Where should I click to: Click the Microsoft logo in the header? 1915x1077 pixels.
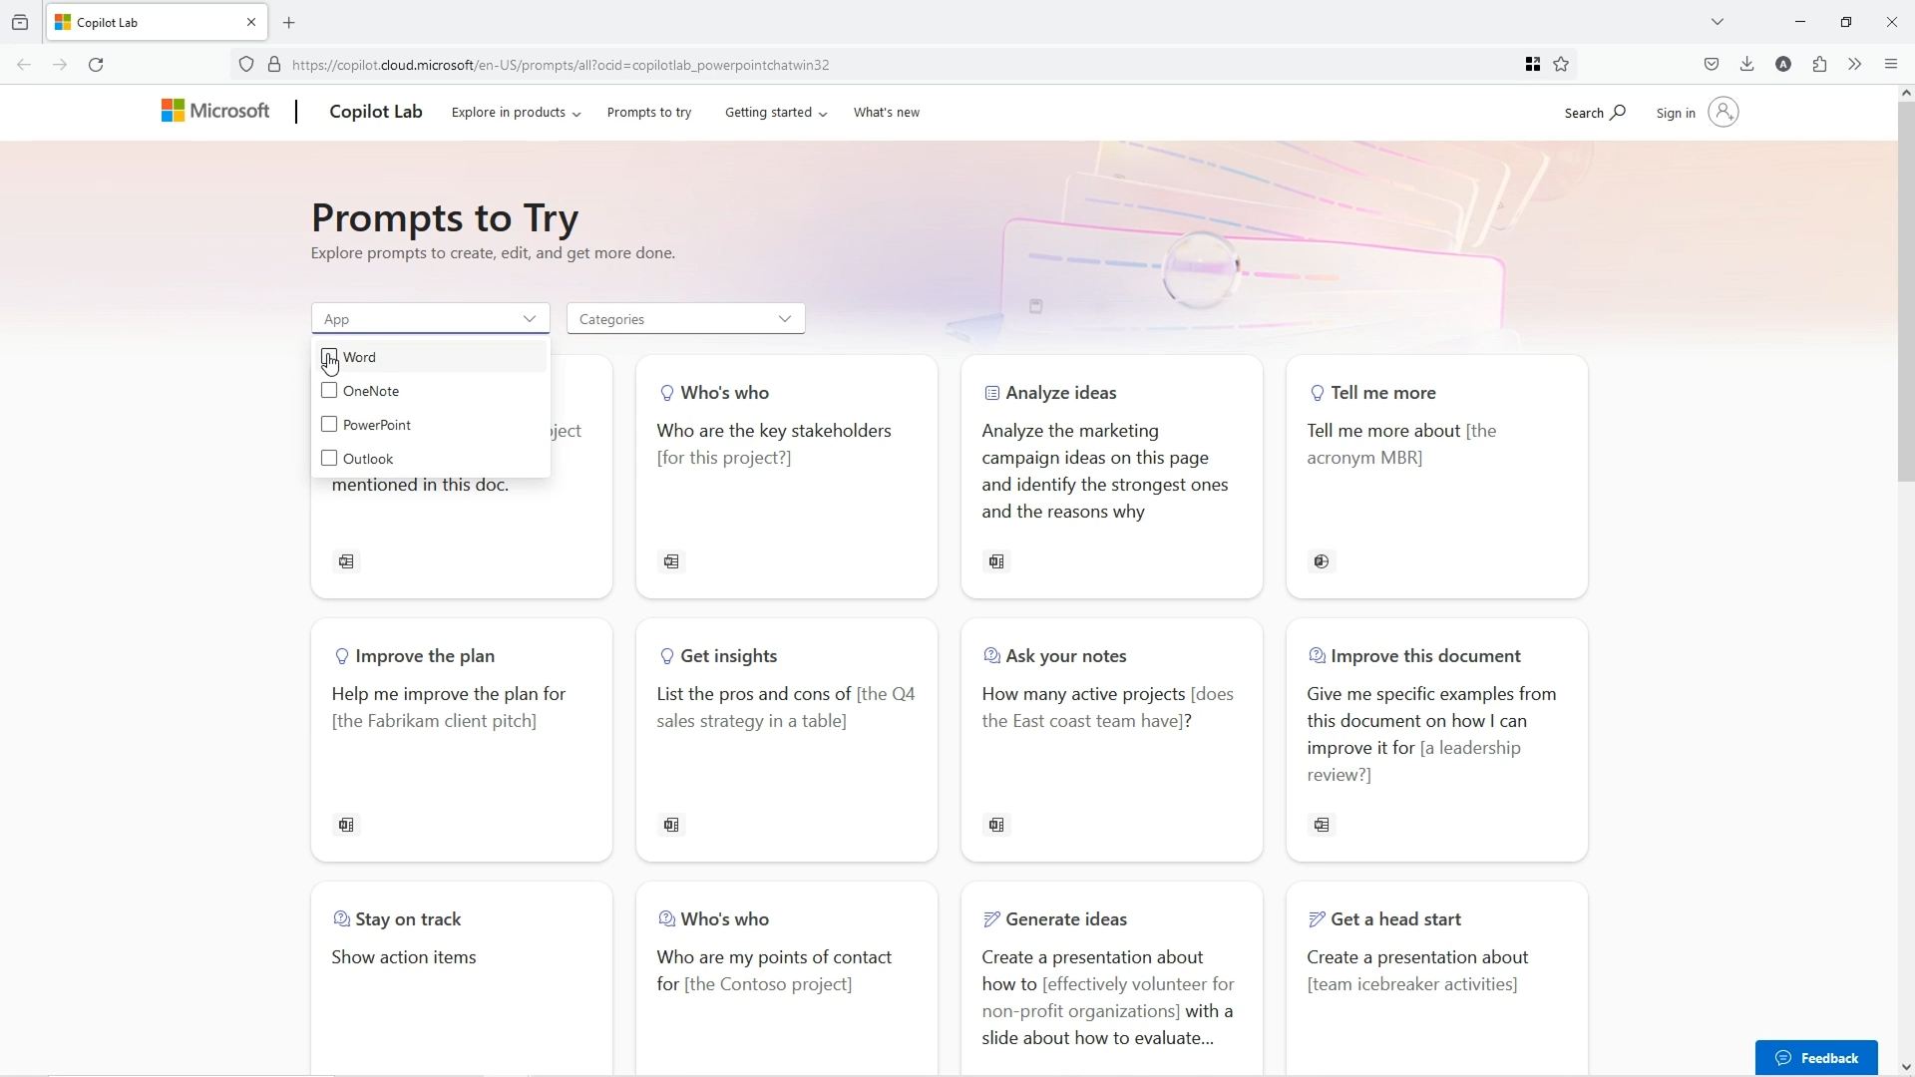tap(215, 112)
